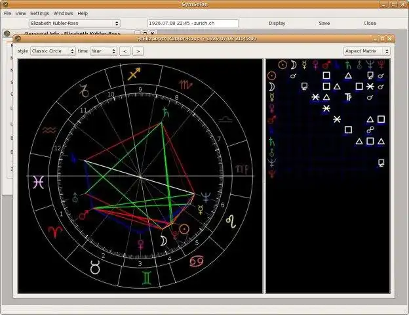Click the Scorpio sign on the chart wheel
The width and height of the screenshot is (409, 315).
click(185, 85)
